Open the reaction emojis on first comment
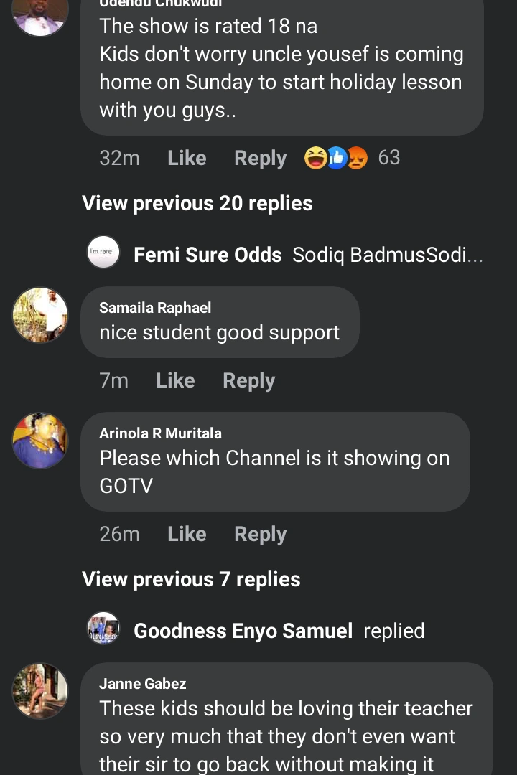Viewport: 517px width, 775px height. (x=336, y=158)
